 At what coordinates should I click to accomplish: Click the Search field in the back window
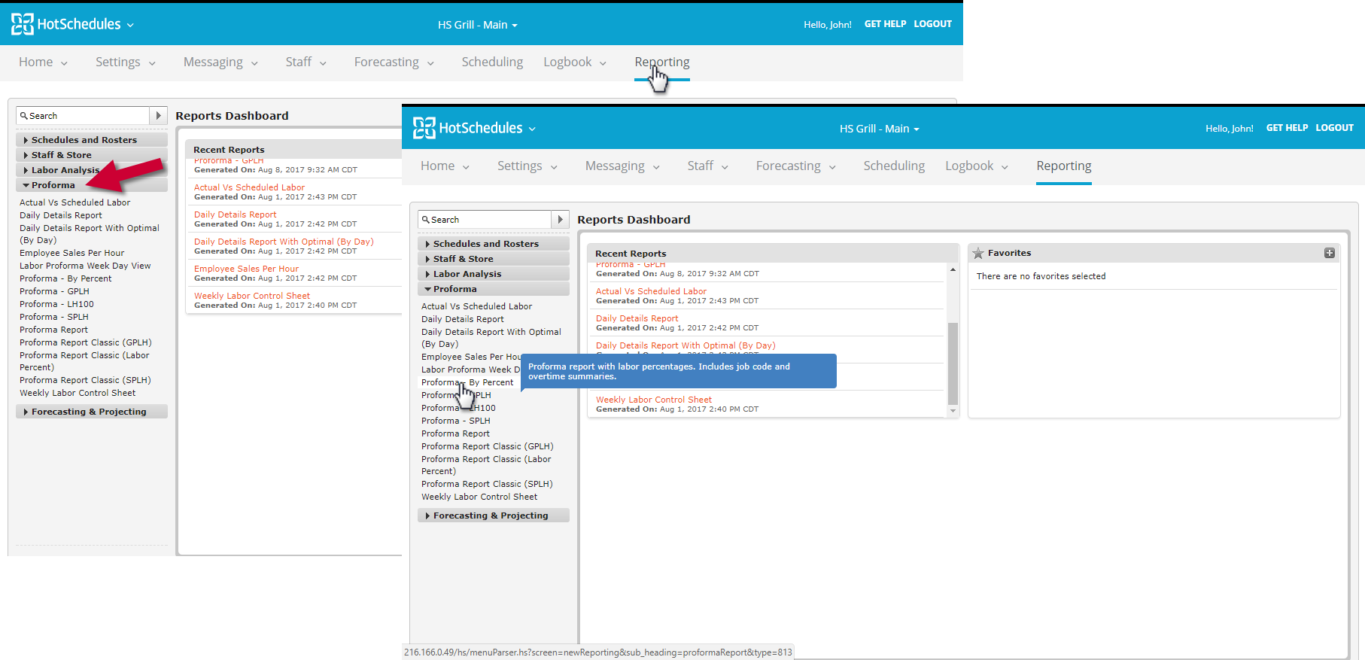[83, 115]
